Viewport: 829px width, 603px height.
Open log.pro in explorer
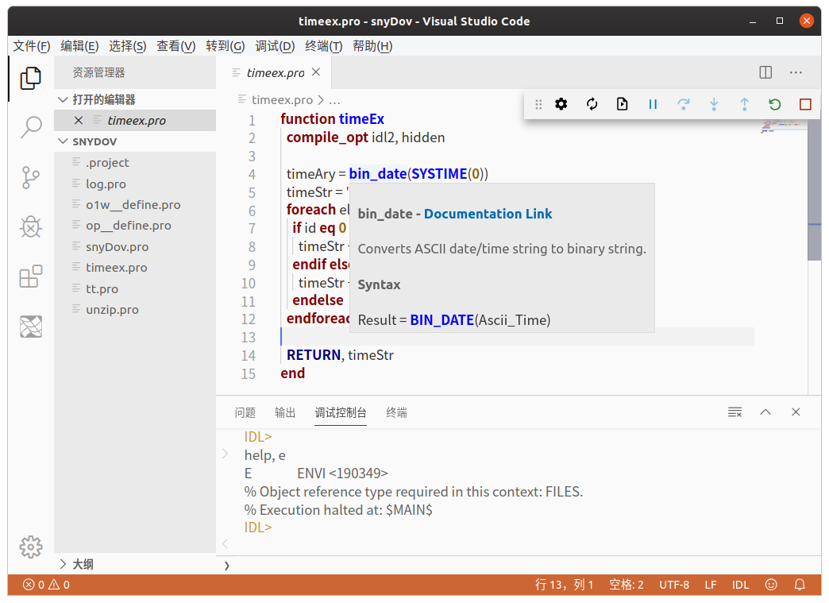coord(135,184)
